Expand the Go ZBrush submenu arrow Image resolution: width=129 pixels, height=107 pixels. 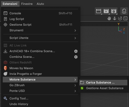75,85
